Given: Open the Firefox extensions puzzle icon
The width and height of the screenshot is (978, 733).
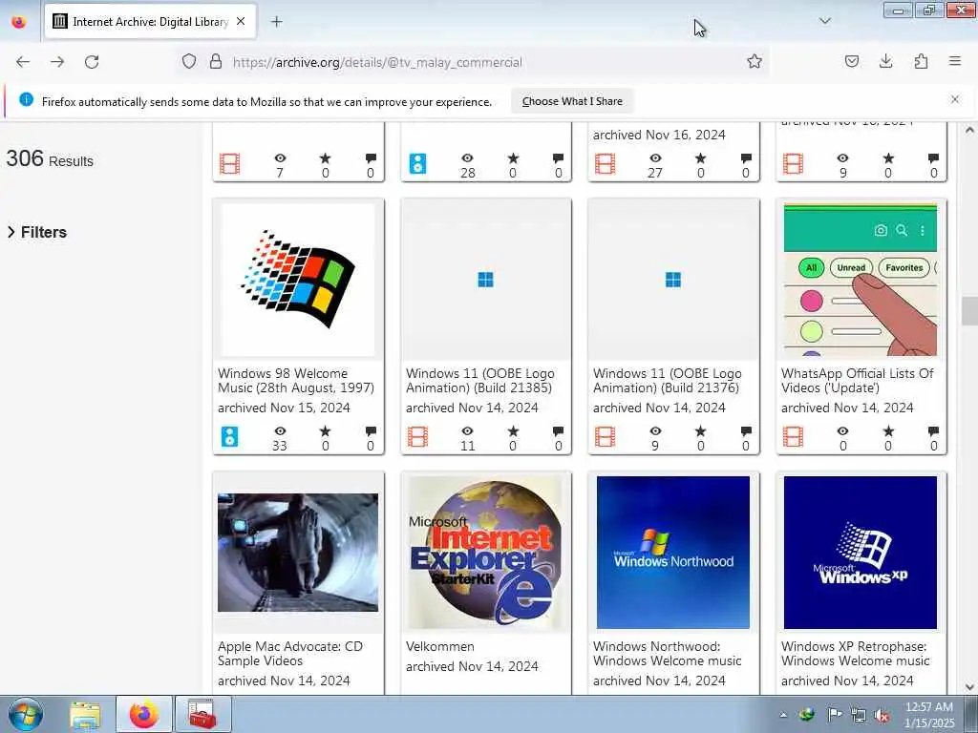Looking at the screenshot, I should [921, 62].
